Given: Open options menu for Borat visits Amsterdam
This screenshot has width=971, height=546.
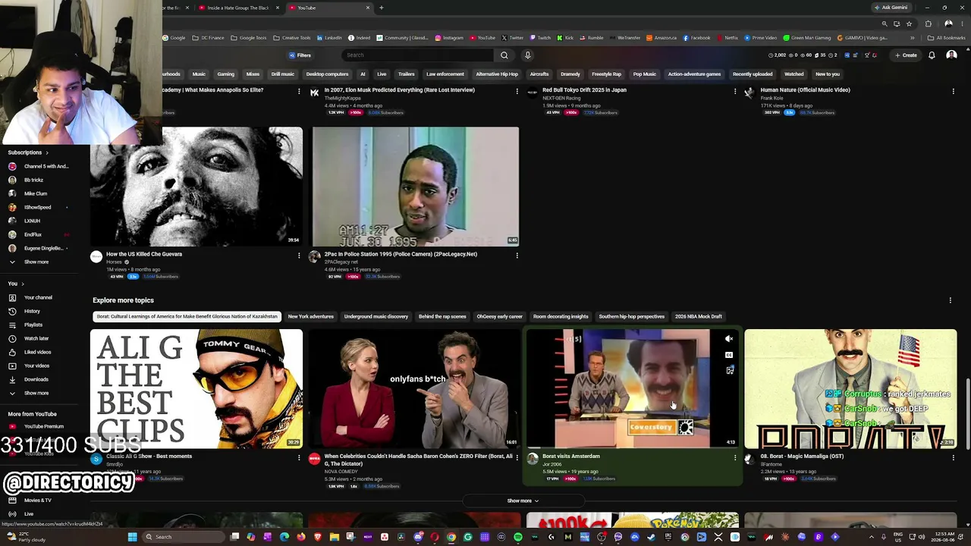Looking at the screenshot, I should pos(735,457).
